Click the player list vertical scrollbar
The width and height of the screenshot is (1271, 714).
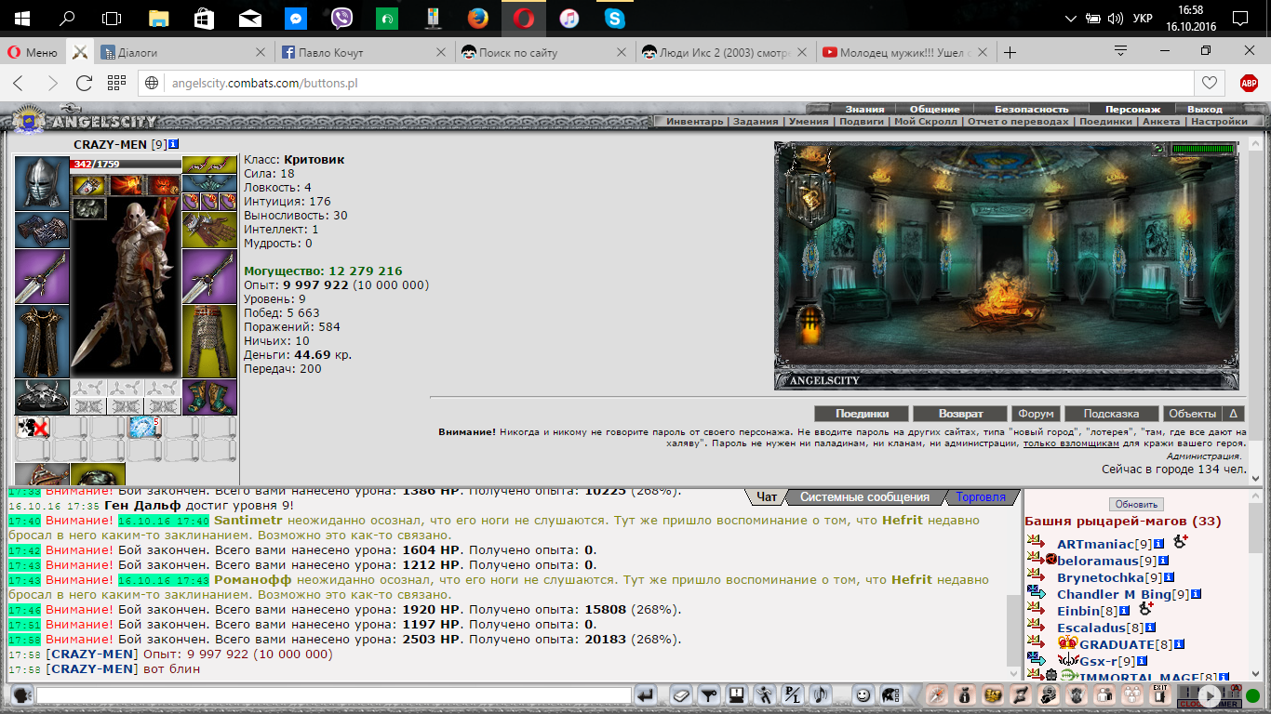pyautogui.click(x=1255, y=586)
